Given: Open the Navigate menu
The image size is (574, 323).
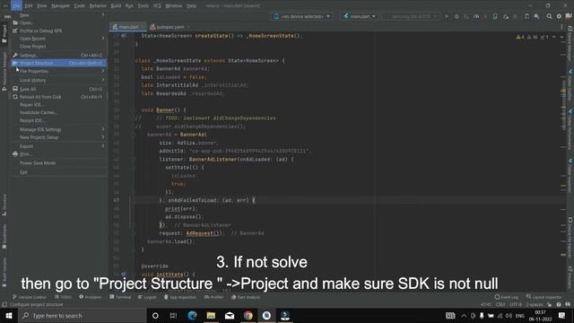Looking at the screenshot, I should tap(60, 6).
